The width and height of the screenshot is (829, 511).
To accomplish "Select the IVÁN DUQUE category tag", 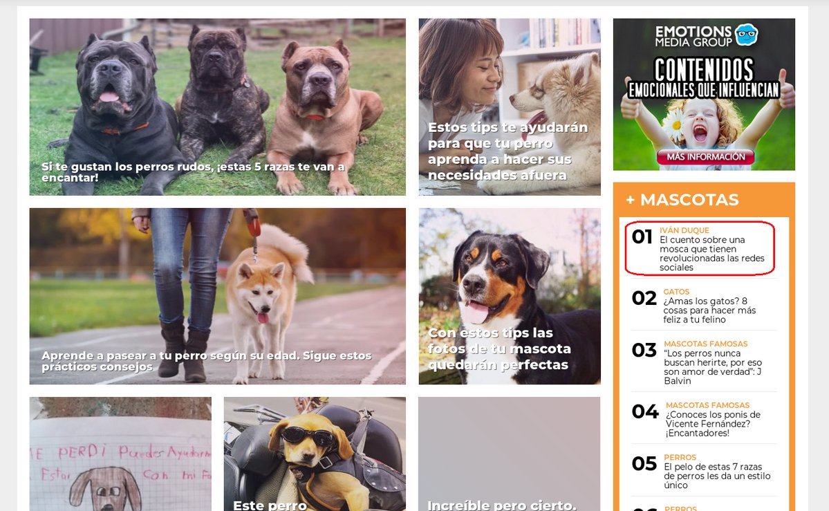I will tap(684, 231).
